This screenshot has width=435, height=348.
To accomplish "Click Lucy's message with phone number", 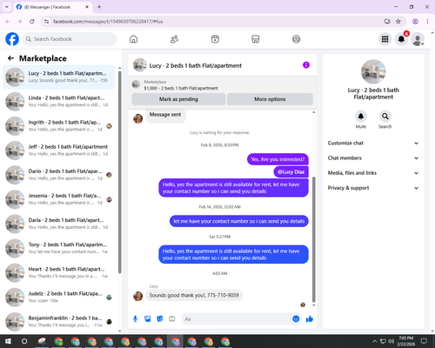I will tap(194, 295).
